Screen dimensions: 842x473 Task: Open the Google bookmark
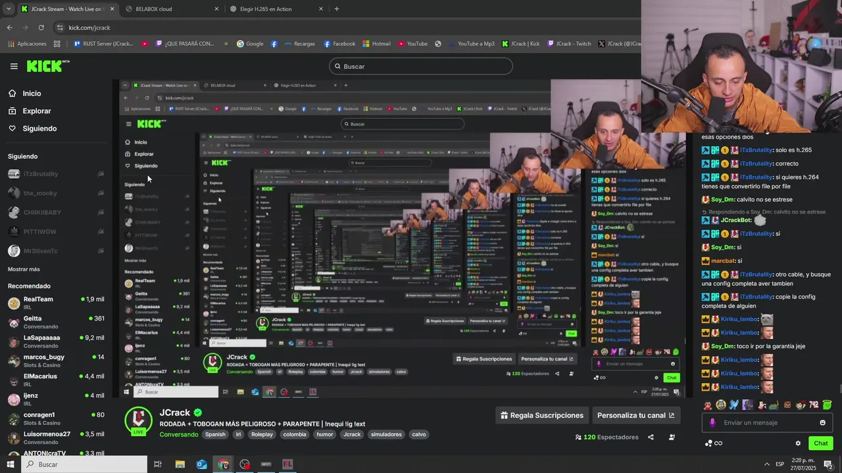(250, 44)
